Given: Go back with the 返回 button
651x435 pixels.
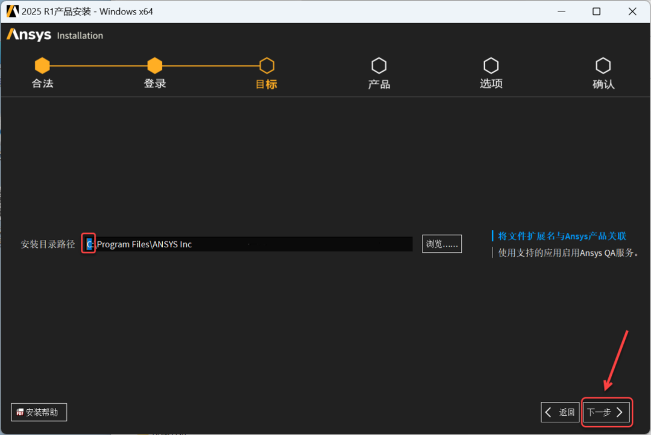Looking at the screenshot, I should click(x=560, y=412).
